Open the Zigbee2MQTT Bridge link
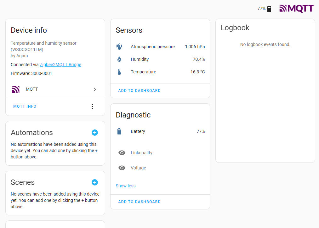This screenshot has width=319, height=228. pyautogui.click(x=60, y=65)
